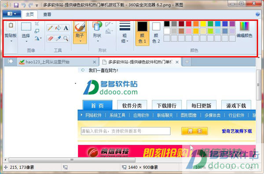This screenshot has height=174, width=264.
Task: Click the 软件分类 navigation tab
Action: [132, 105]
